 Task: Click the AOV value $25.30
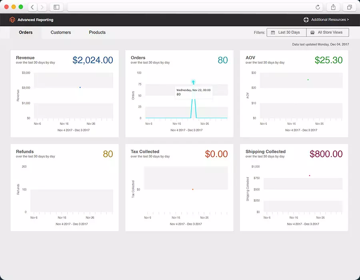328,60
